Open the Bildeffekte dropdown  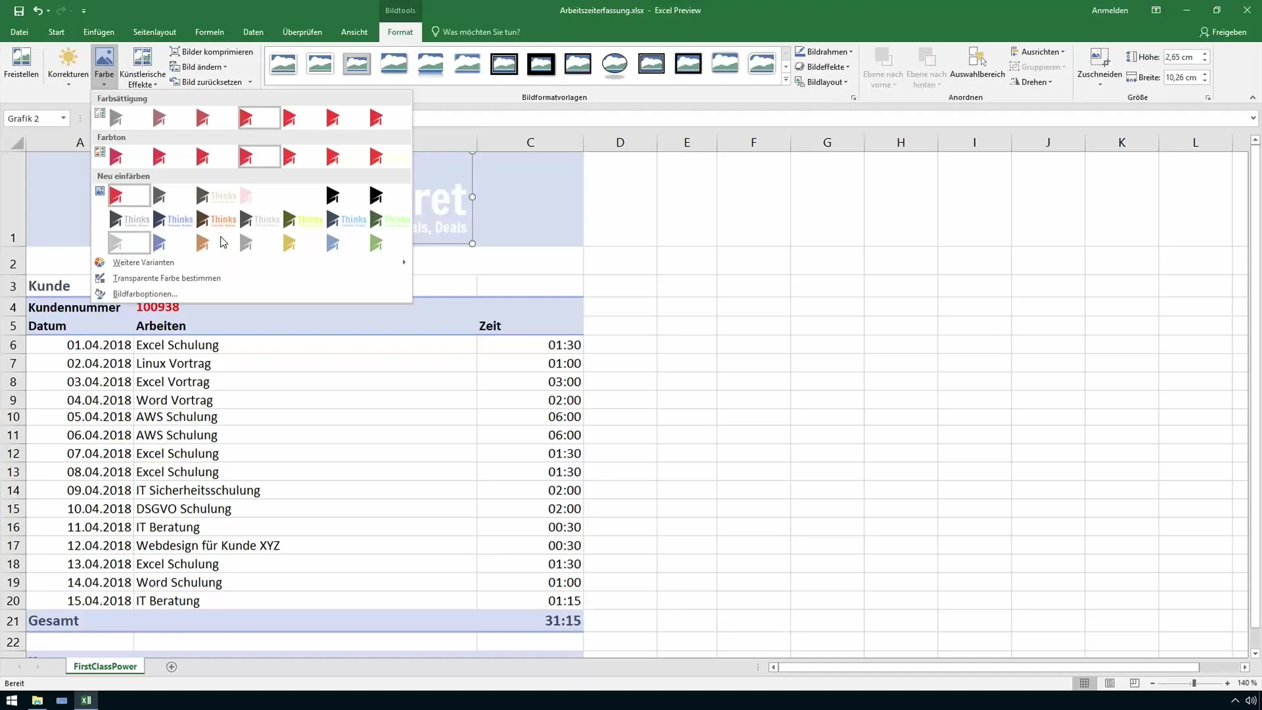coord(823,67)
